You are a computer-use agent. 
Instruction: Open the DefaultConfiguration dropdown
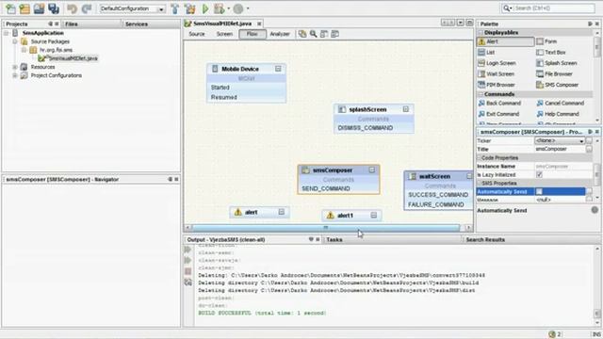click(161, 8)
